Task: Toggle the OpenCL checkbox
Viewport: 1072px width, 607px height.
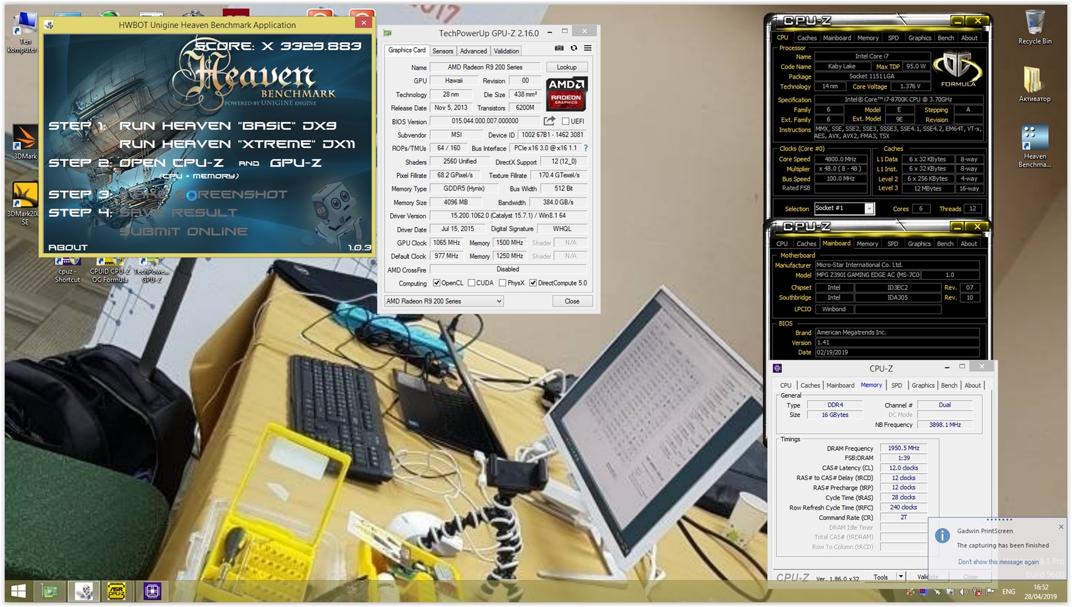Action: (436, 283)
